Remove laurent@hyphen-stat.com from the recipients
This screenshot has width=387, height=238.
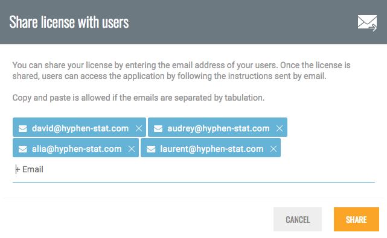[x=273, y=149]
